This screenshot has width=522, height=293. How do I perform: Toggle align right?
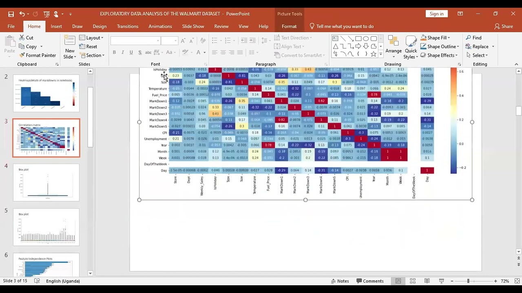(232, 52)
